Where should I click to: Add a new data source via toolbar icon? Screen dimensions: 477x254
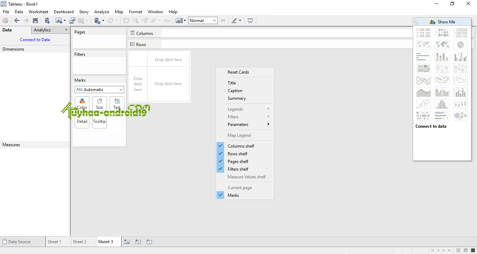pyautogui.click(x=47, y=21)
